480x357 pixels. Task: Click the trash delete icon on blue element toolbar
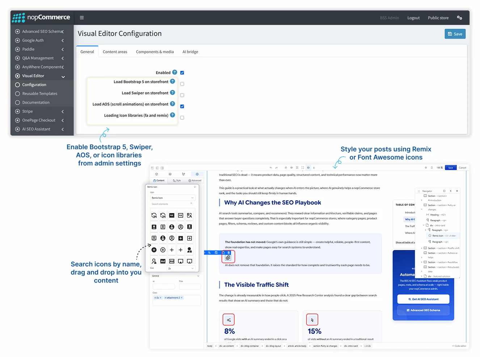228,252
